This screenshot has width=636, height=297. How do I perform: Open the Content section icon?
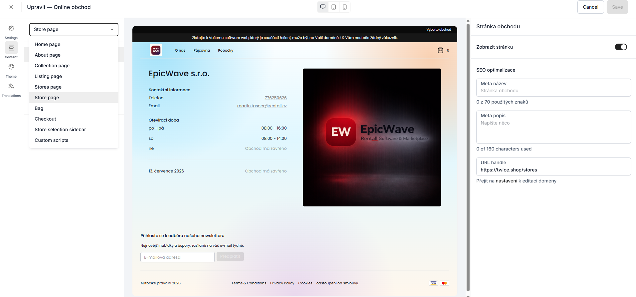(11, 48)
